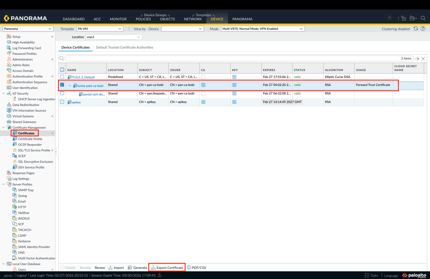This screenshot has height=279, width=430.
Task: Click the warning triangle in status bar
Action: [x=160, y=275]
